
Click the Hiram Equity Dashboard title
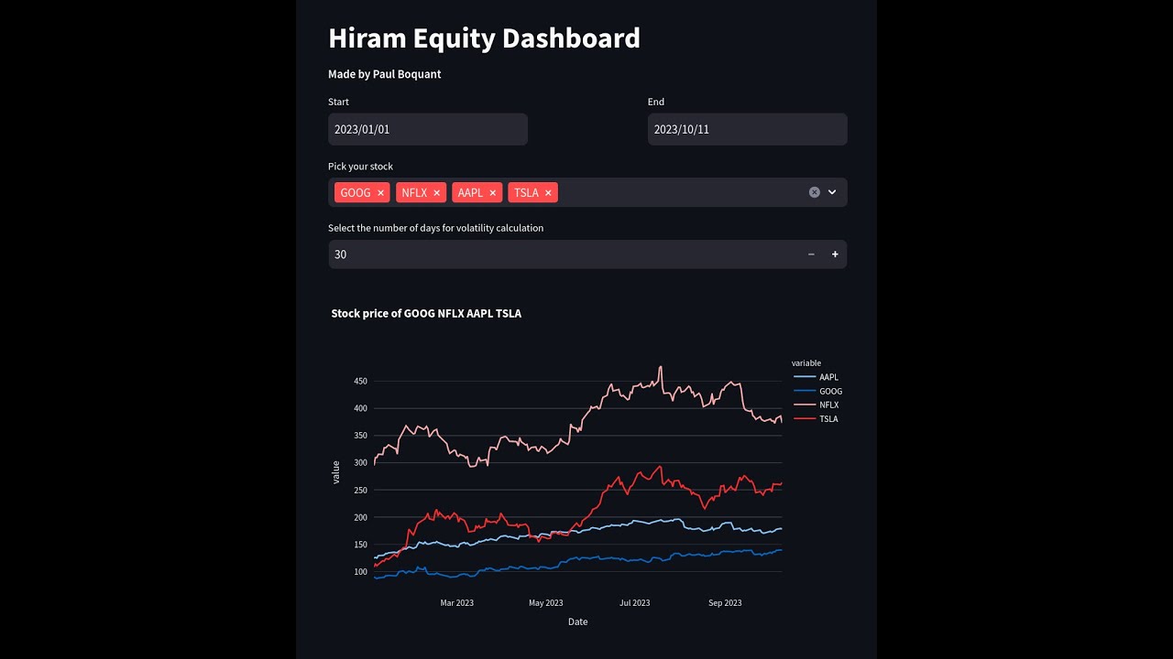coord(484,38)
